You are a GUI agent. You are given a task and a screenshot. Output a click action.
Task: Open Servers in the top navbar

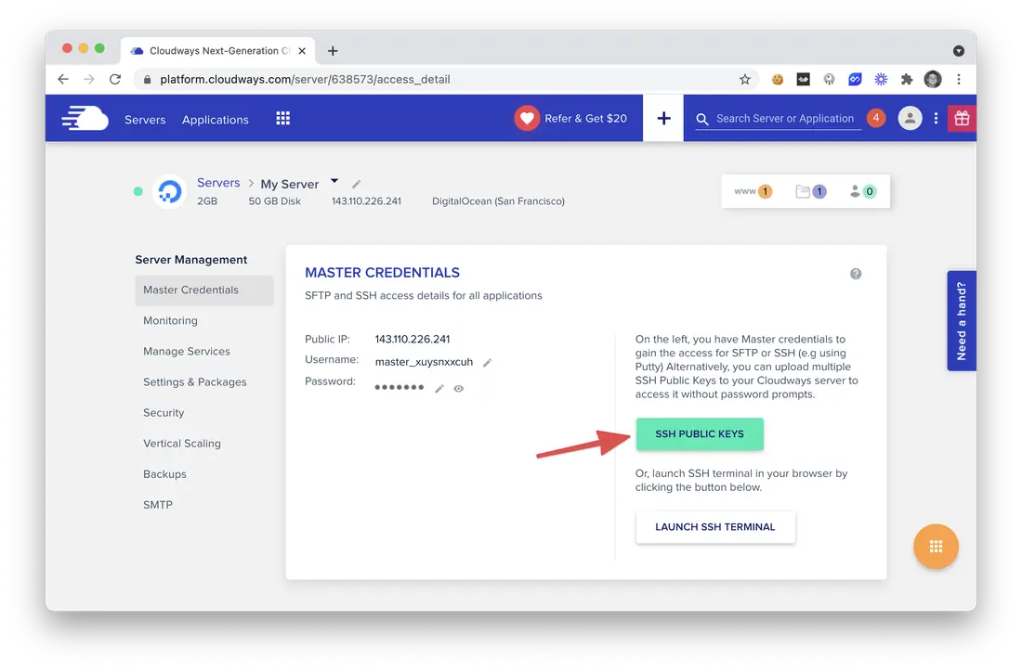pos(145,120)
